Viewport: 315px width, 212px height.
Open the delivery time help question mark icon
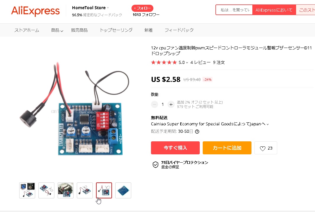(197, 132)
